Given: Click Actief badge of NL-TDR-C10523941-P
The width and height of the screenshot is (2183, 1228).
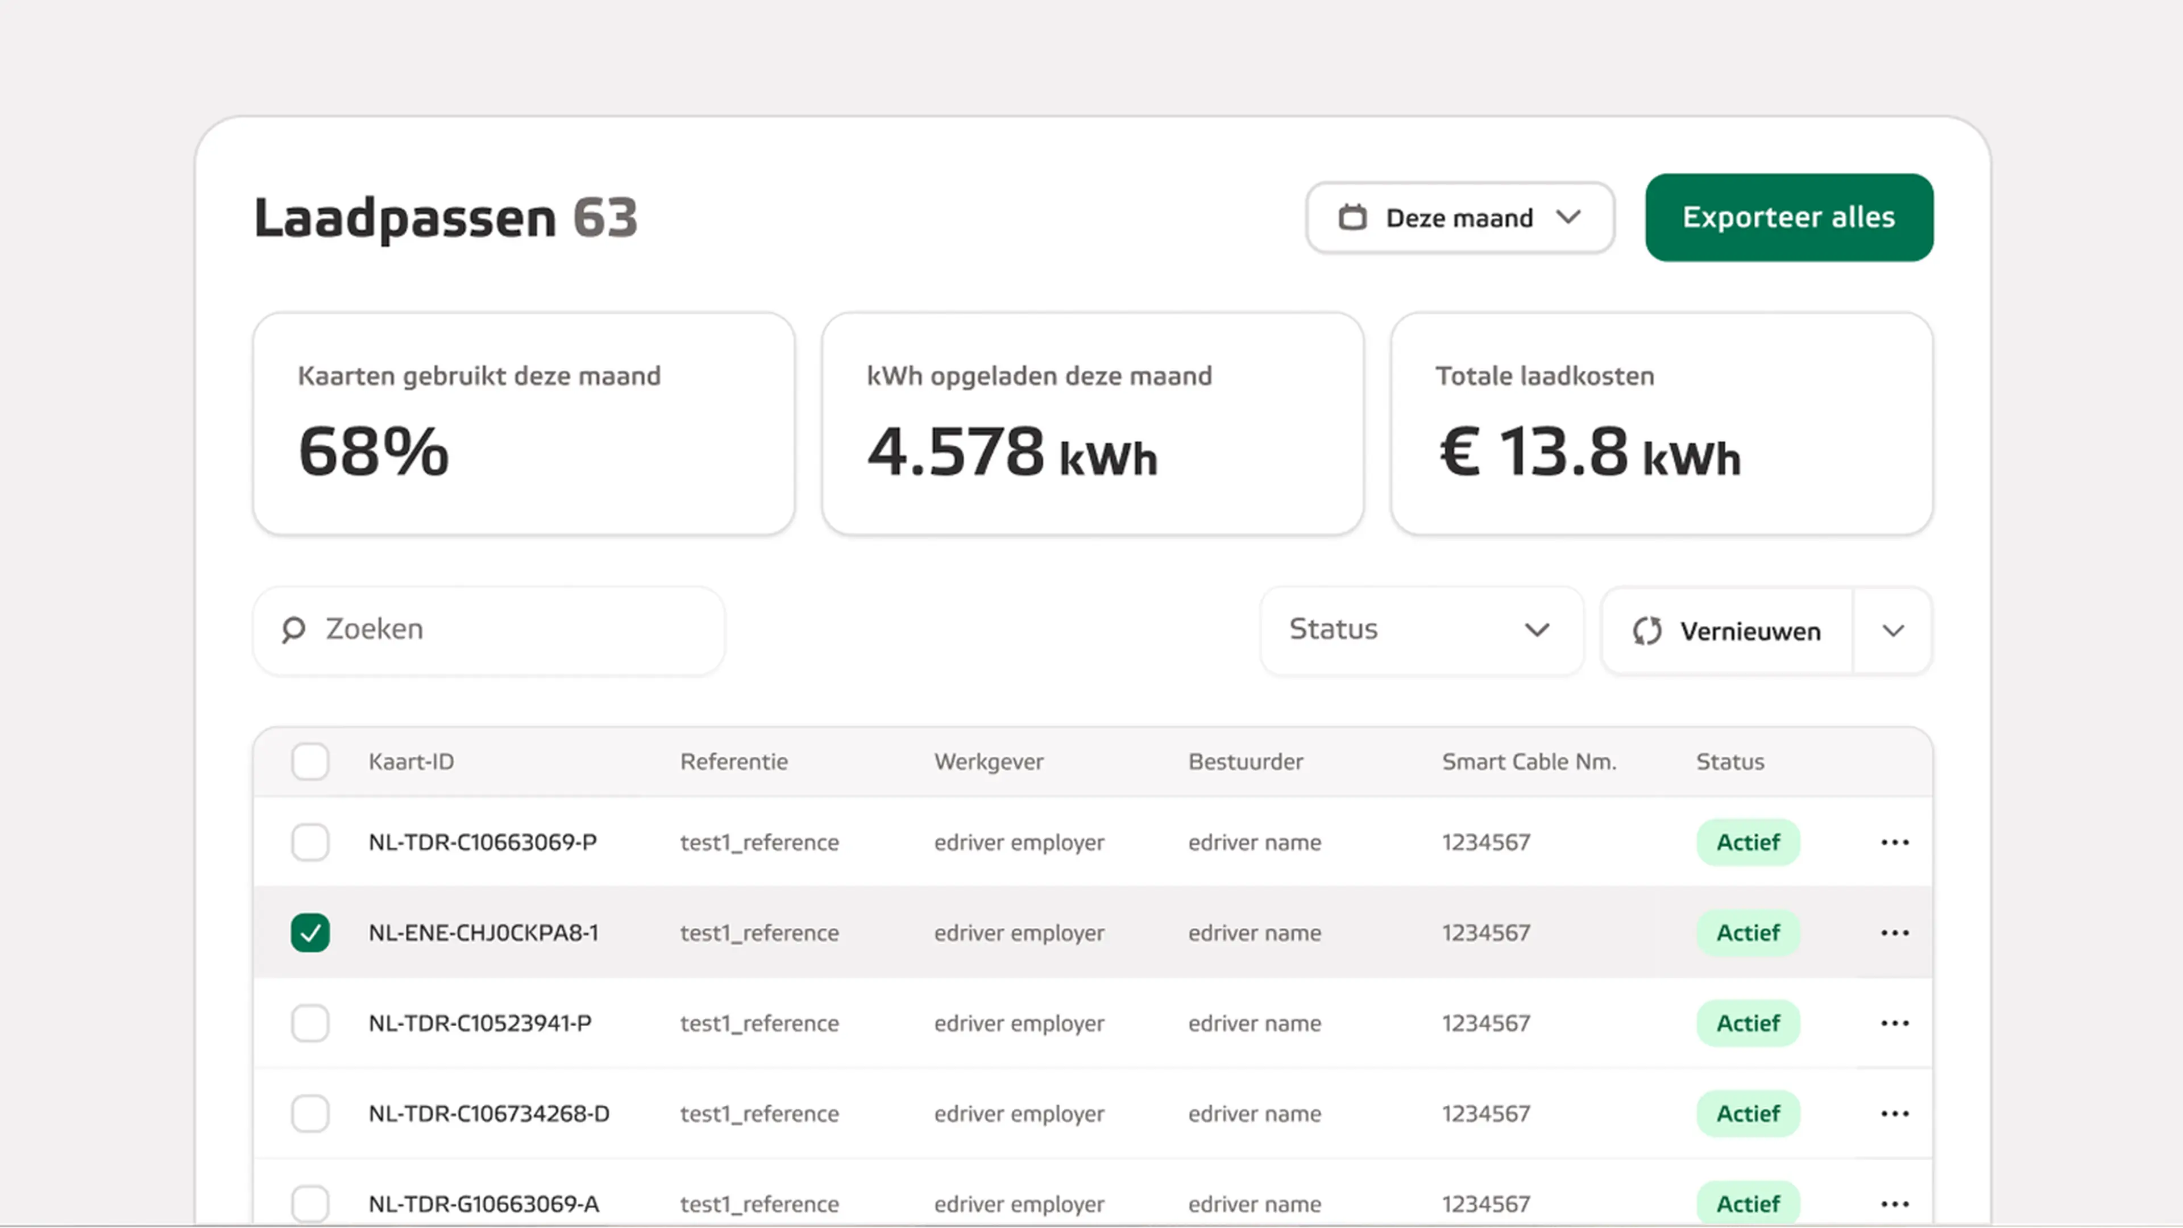Looking at the screenshot, I should pyautogui.click(x=1748, y=1024).
